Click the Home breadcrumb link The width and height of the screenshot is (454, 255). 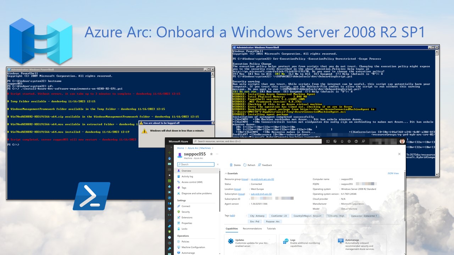pos(181,148)
